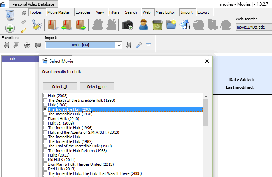Viewport: 272px width, 177px height.
Task: Click the first Favorites film strip icon
Action: click(x=7, y=45)
